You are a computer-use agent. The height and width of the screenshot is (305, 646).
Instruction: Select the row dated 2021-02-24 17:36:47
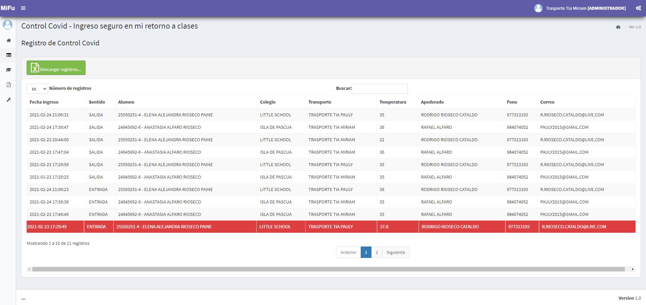331,127
